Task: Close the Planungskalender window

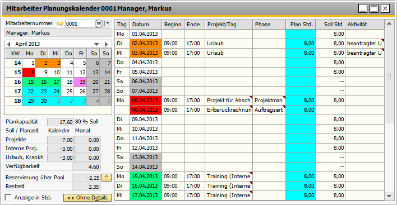Action: tap(385, 8)
